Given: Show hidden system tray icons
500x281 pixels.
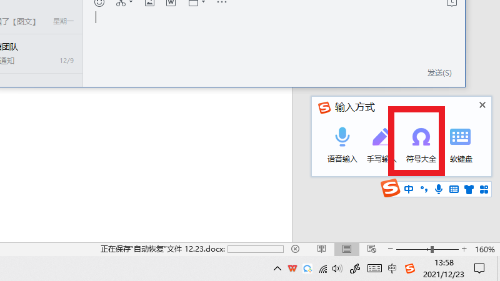Looking at the screenshot, I should (277, 269).
